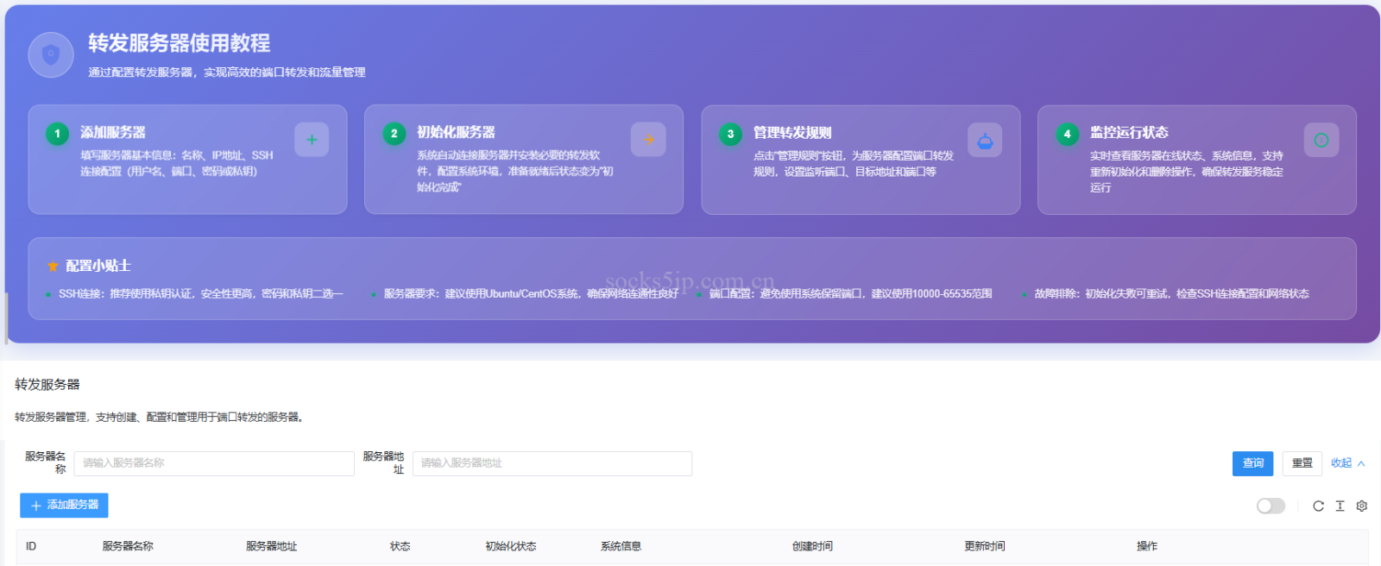Click the 查询 search button
Screen dimensions: 1381x566
pyautogui.click(x=1253, y=463)
